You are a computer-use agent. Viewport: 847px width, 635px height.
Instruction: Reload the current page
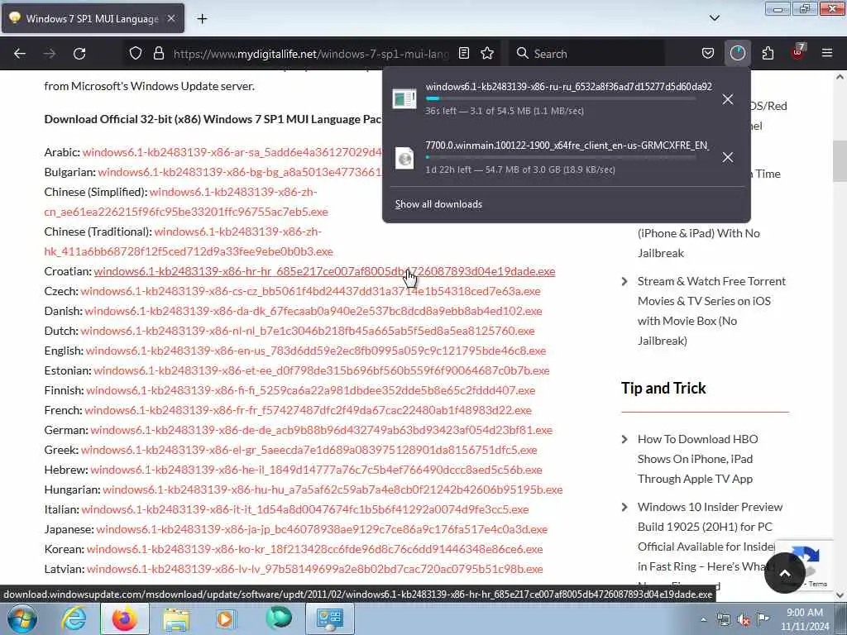(x=79, y=54)
